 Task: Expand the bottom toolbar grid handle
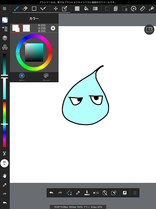135,193
